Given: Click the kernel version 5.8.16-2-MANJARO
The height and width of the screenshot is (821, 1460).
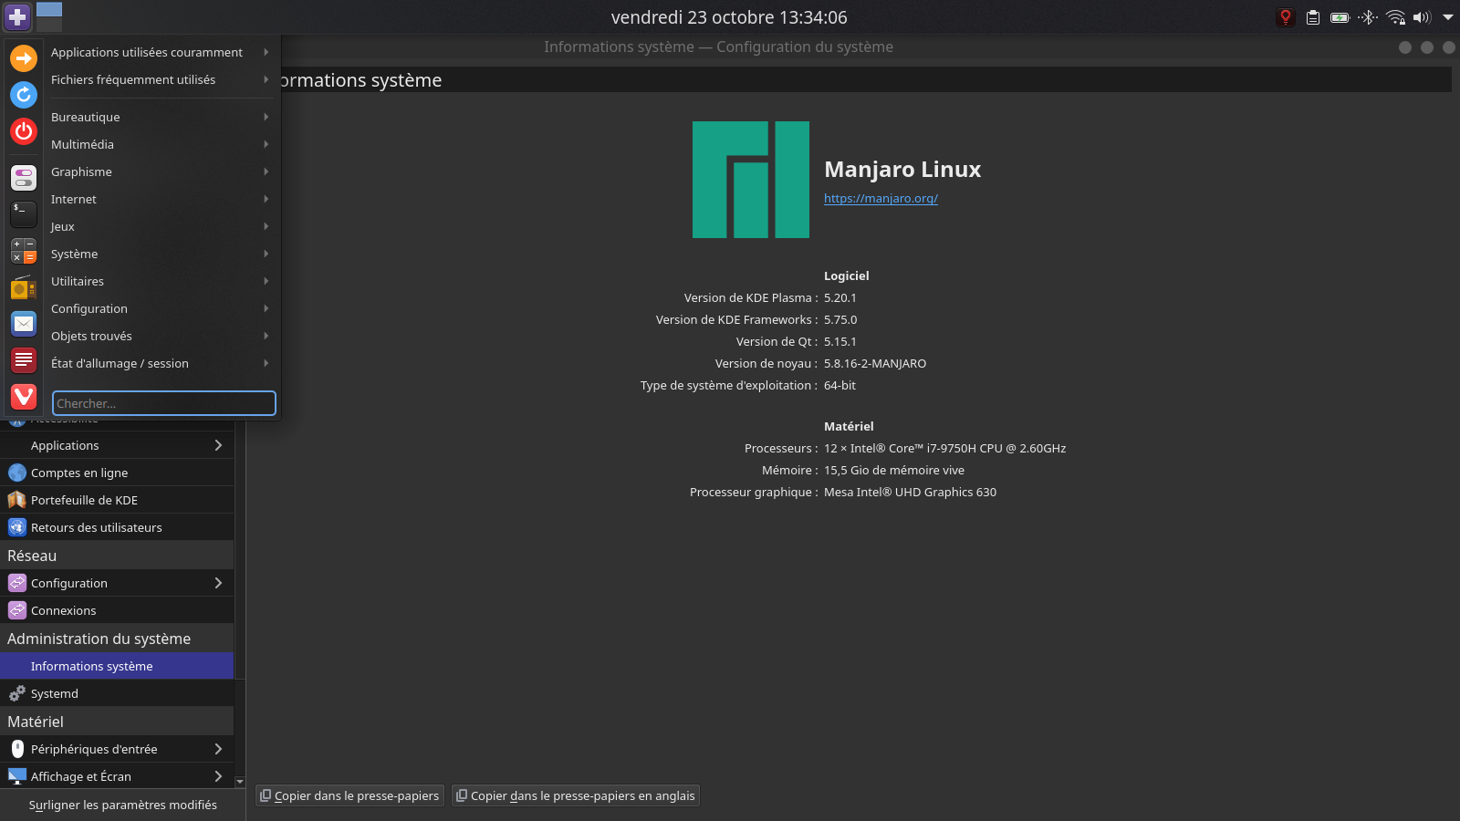Looking at the screenshot, I should (875, 363).
